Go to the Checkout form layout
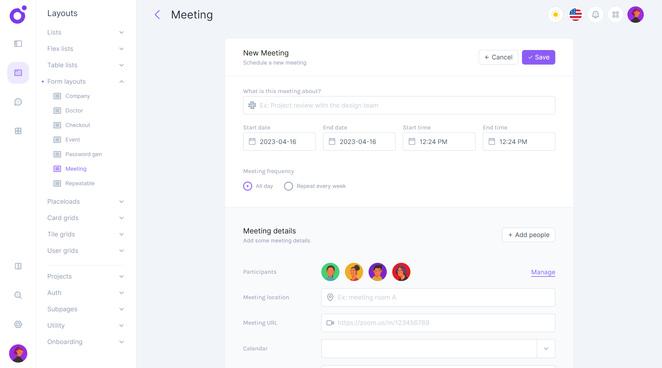Screen dimensions: 662x368 (x=78, y=125)
